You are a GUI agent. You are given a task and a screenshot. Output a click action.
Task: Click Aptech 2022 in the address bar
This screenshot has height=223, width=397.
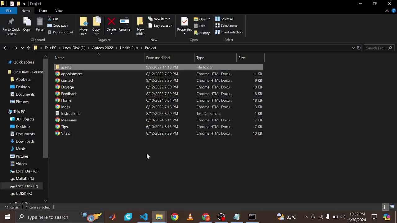(102, 48)
